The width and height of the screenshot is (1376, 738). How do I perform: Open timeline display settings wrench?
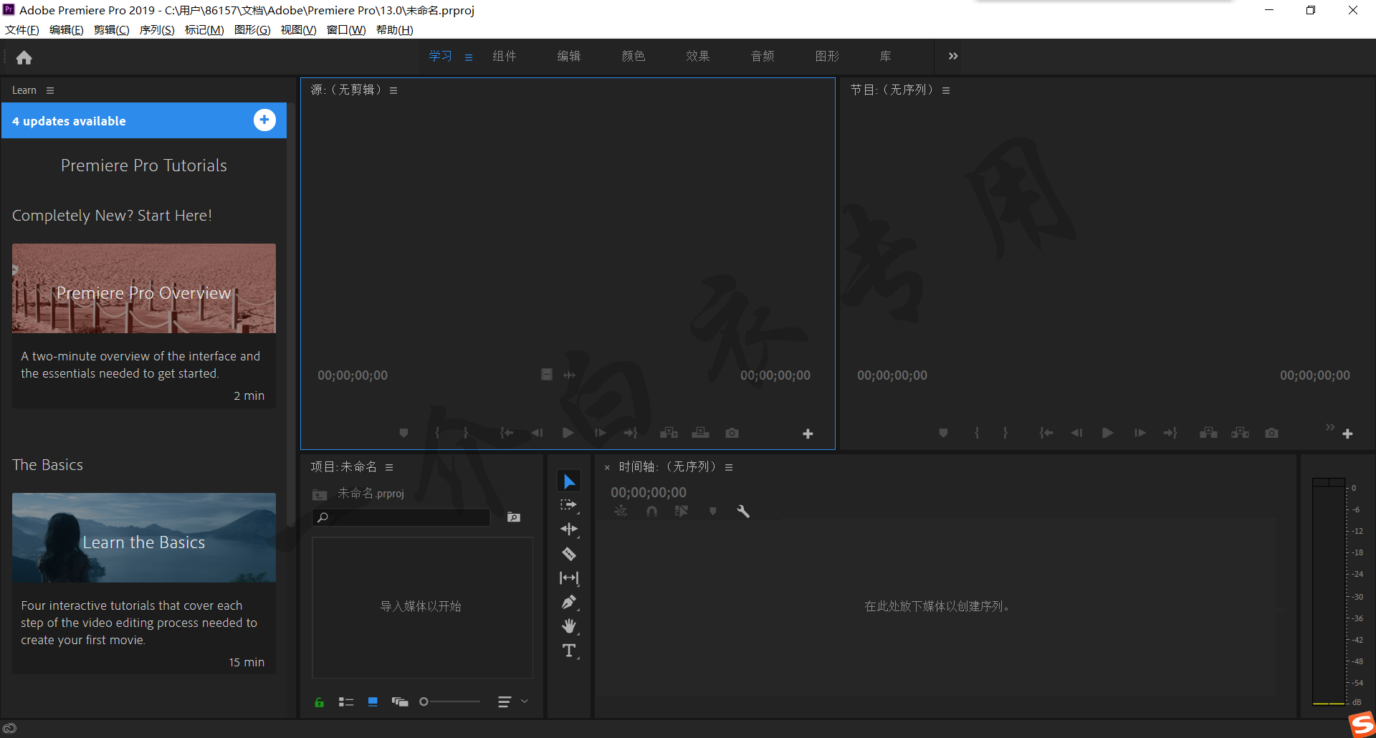point(743,511)
